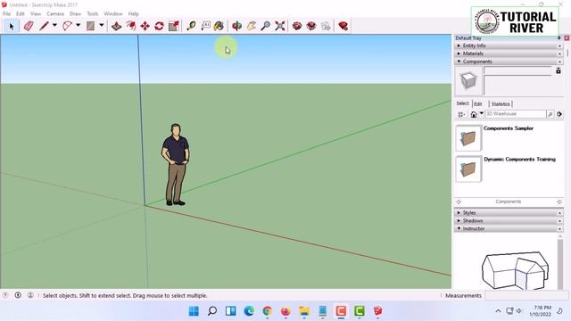This screenshot has height=321, width=571.
Task: Click the Zoom Extents tool
Action: point(280,26)
